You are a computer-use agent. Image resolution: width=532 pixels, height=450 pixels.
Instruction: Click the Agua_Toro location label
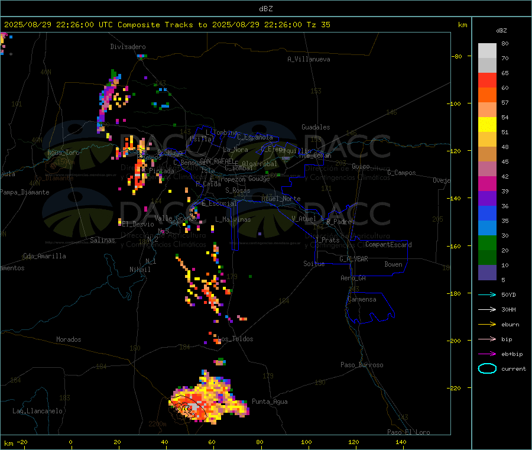tap(63, 153)
